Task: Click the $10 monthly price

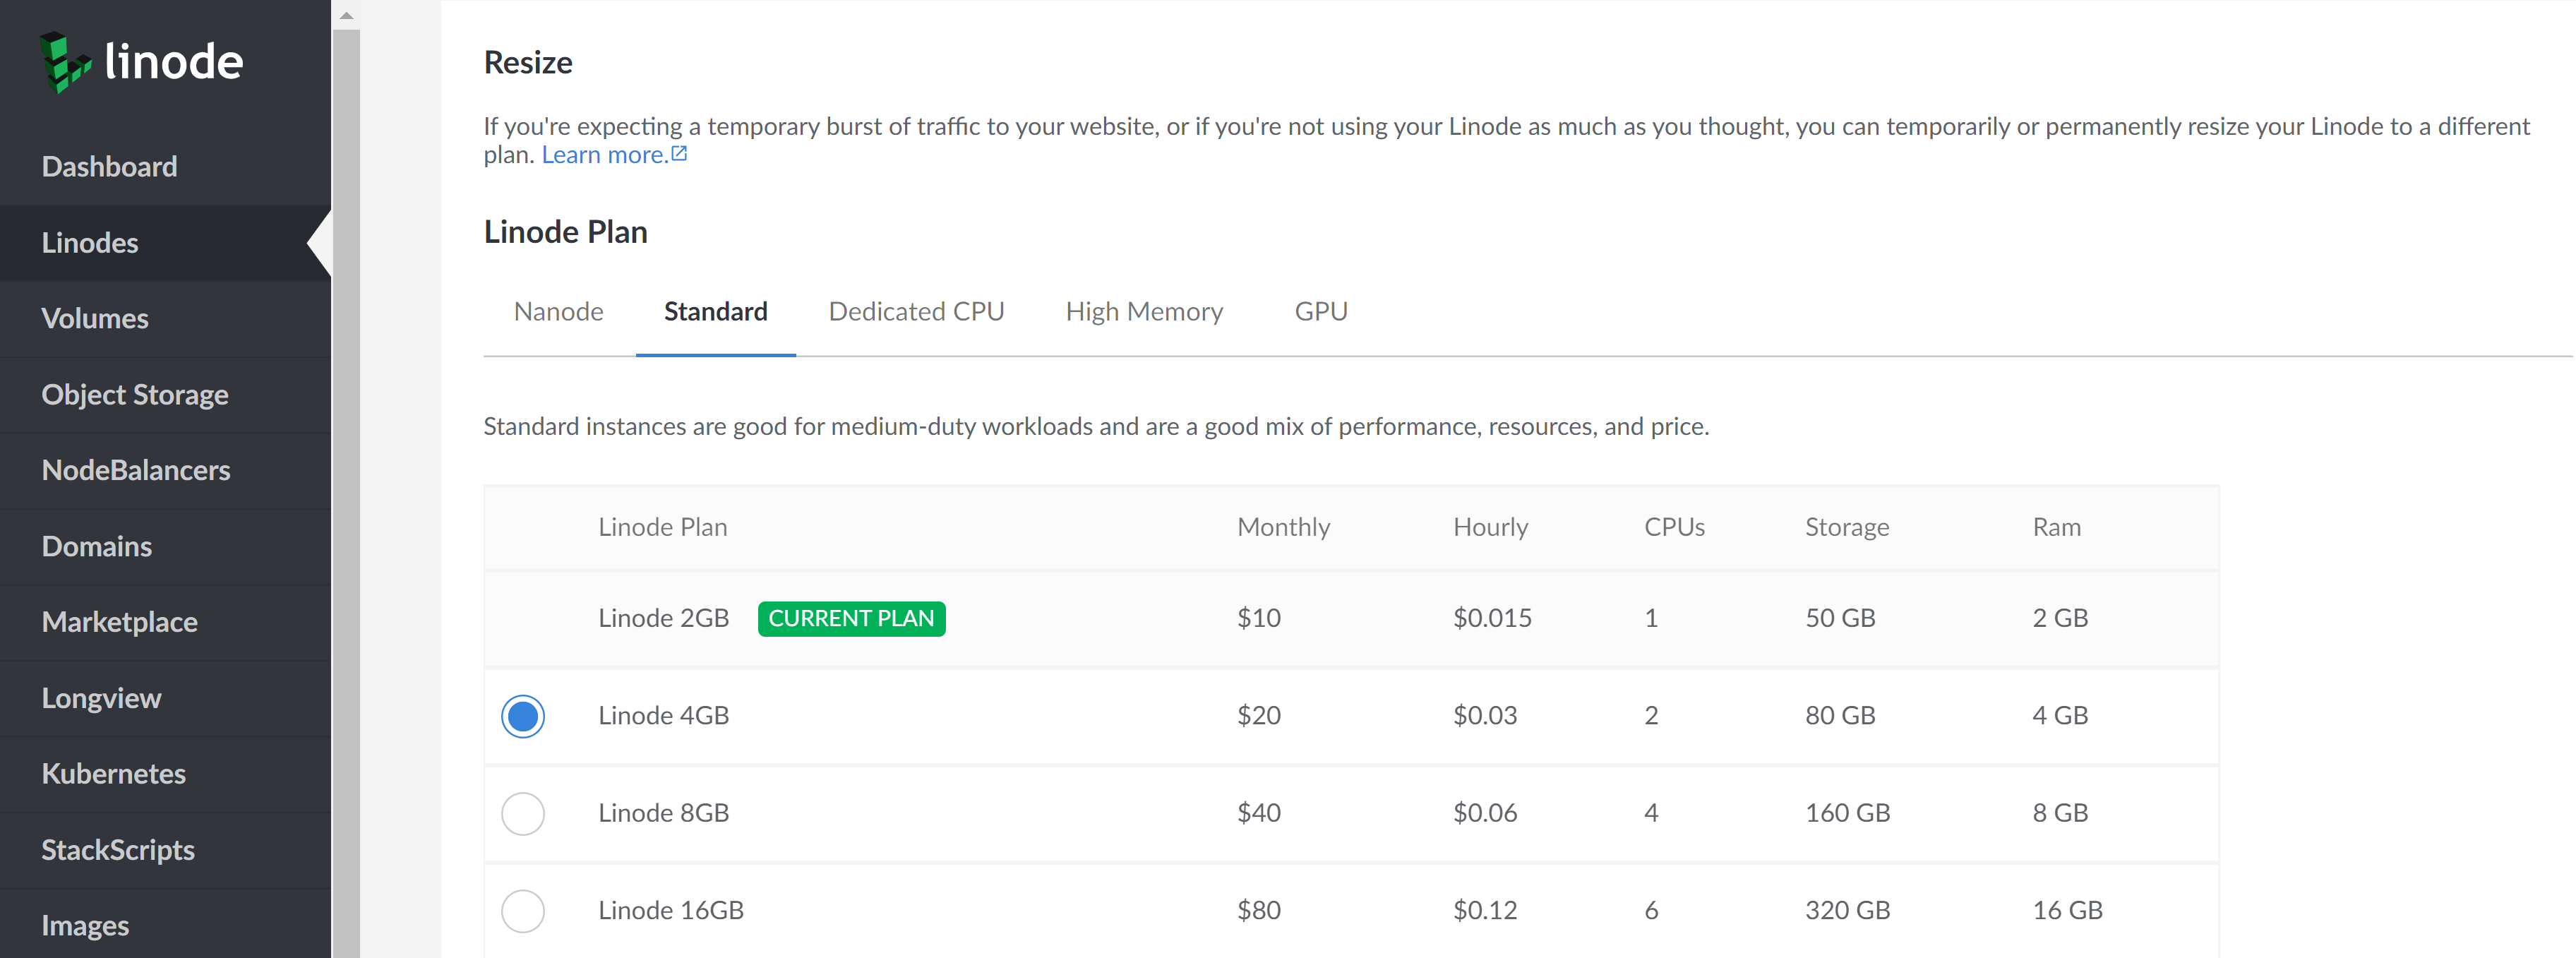Action: (1259, 618)
